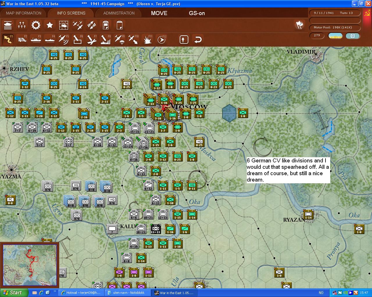Open the air doctrine planes icon
Image resolution: width=372 pixels, height=297 pixels.
tap(78, 25)
